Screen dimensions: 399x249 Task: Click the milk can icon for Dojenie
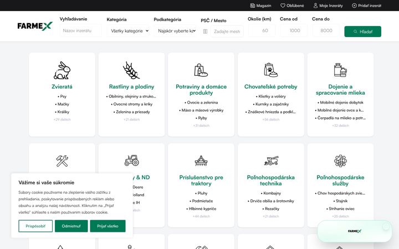(340, 70)
